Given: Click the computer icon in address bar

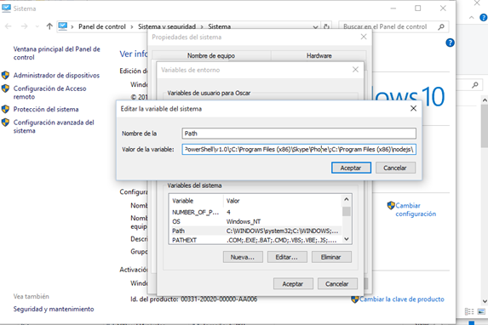Looking at the screenshot, I should click(x=62, y=26).
